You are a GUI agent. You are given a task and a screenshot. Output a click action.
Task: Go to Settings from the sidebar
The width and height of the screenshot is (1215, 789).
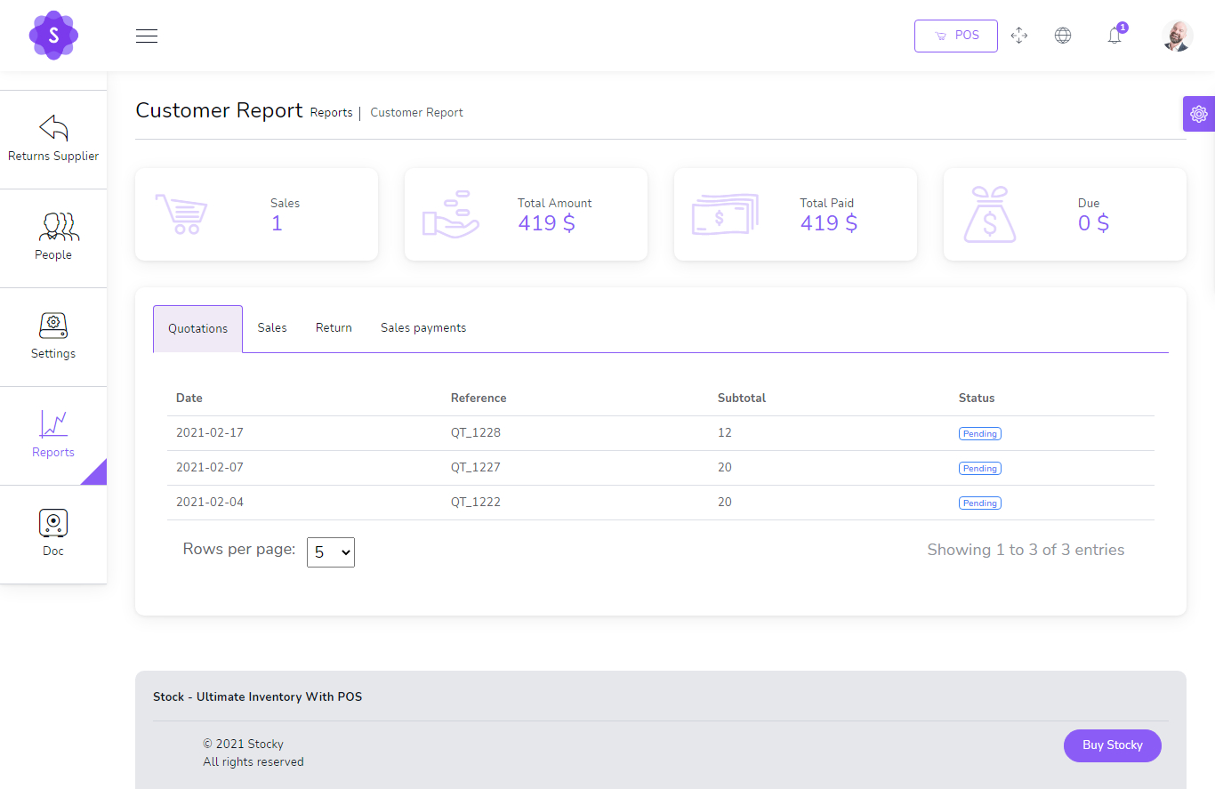click(x=53, y=336)
